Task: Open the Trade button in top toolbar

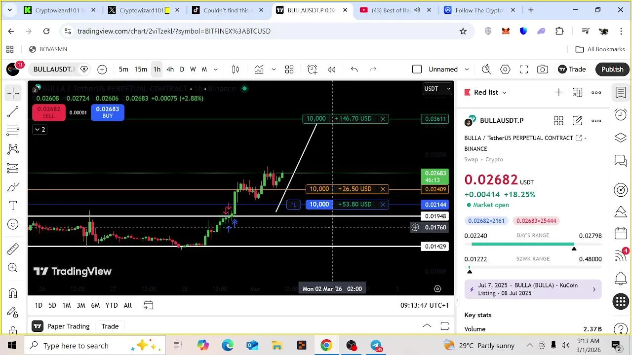Action: 572,70
